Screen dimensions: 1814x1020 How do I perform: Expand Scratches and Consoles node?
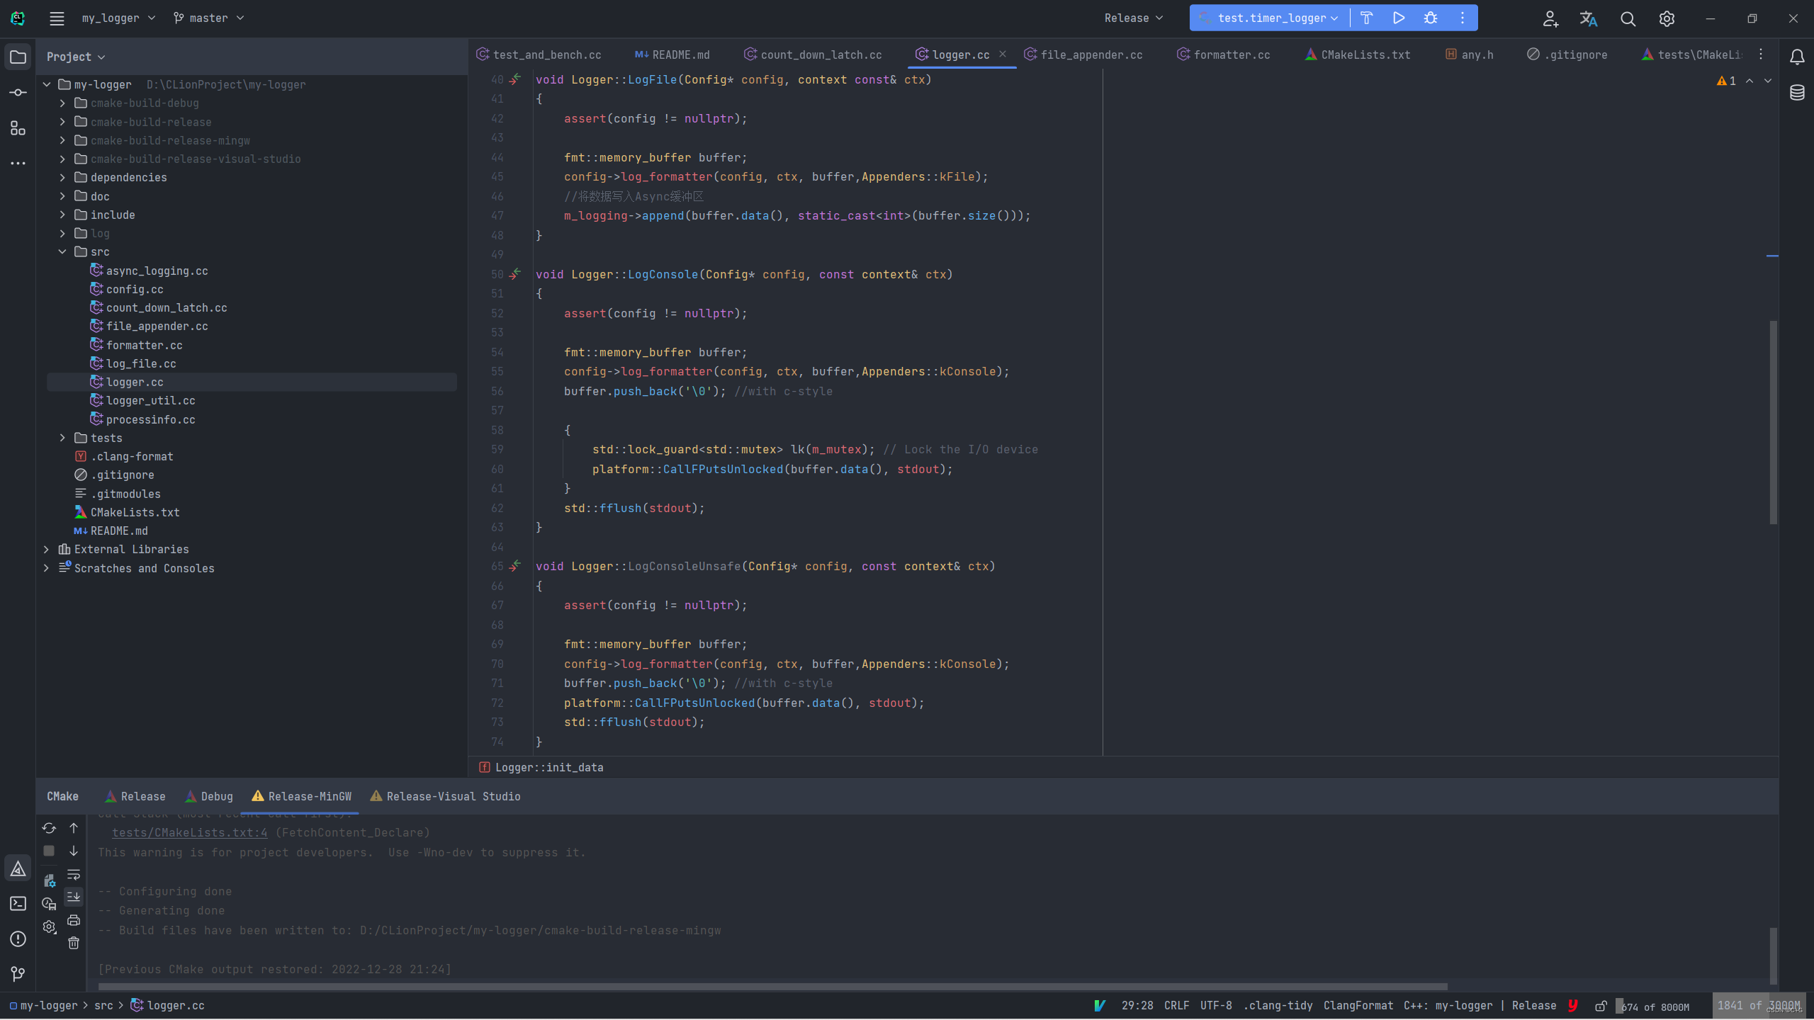tap(46, 569)
